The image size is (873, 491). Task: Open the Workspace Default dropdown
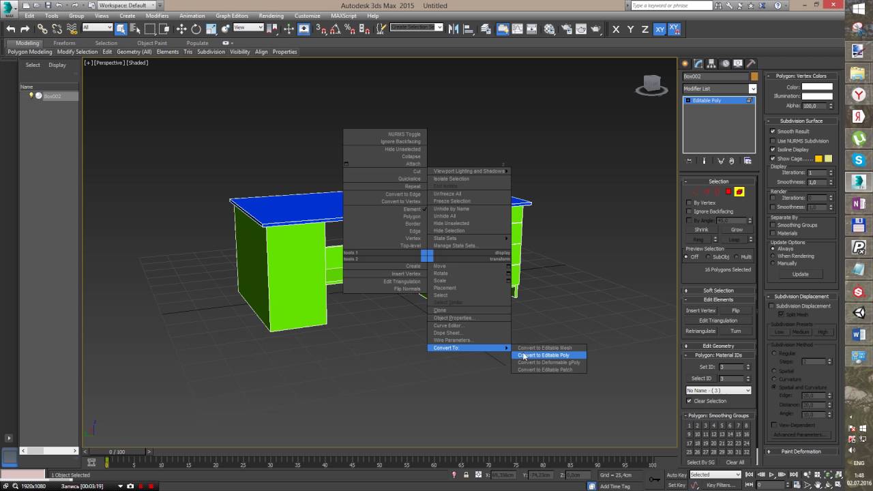click(126, 5)
